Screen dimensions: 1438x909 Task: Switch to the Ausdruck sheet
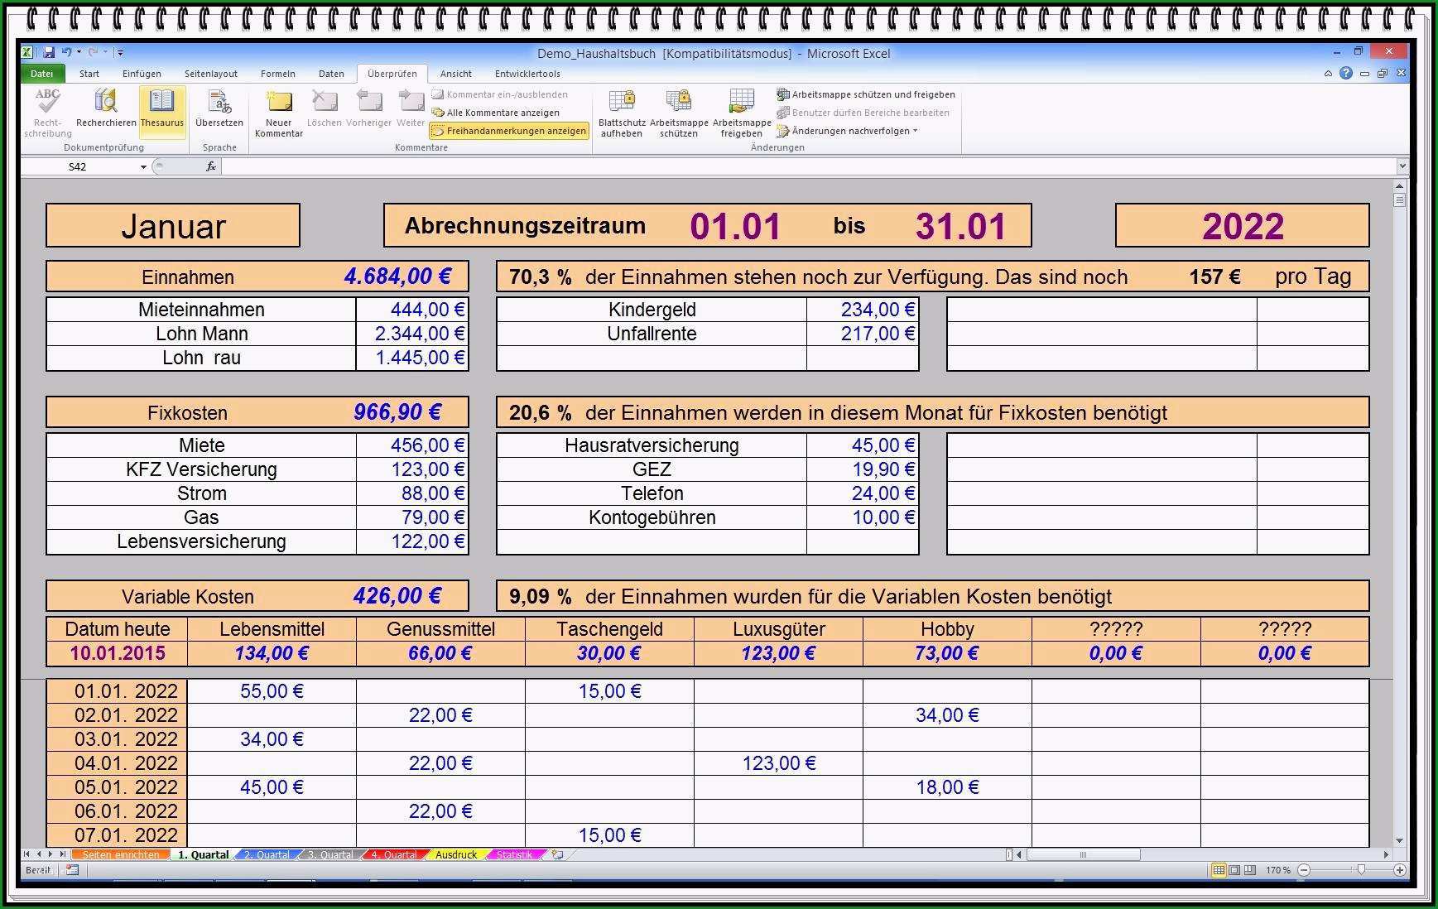tap(456, 854)
